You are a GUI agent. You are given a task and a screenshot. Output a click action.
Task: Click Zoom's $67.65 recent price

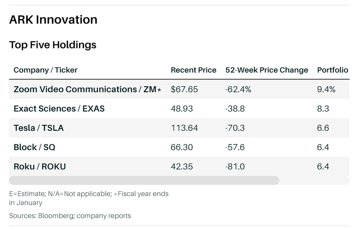click(x=184, y=89)
